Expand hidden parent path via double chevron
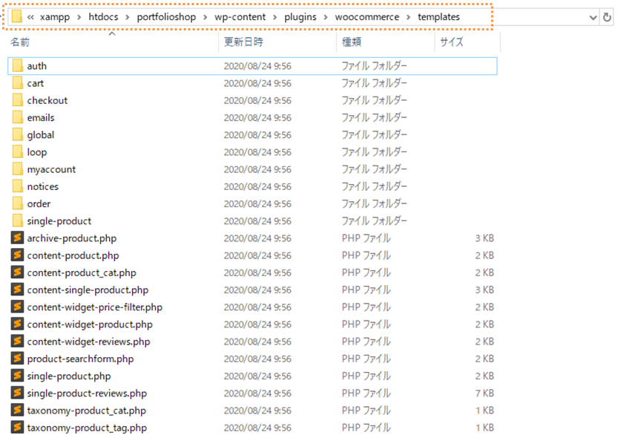Viewport: 635px width, 438px height. point(30,17)
